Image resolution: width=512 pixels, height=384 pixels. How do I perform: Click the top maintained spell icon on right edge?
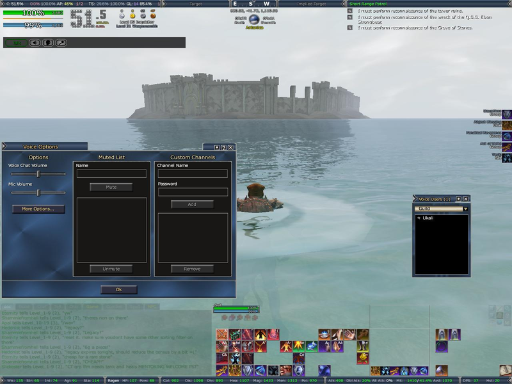click(507, 114)
